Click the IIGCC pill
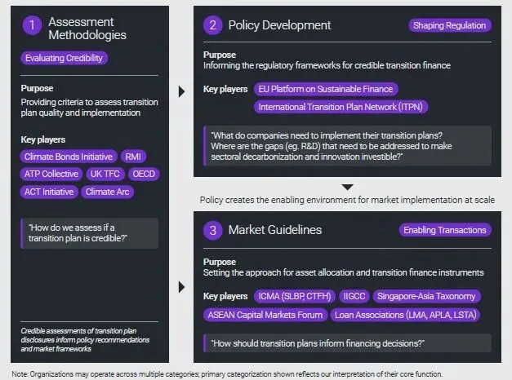The image size is (512, 380). pos(354,296)
